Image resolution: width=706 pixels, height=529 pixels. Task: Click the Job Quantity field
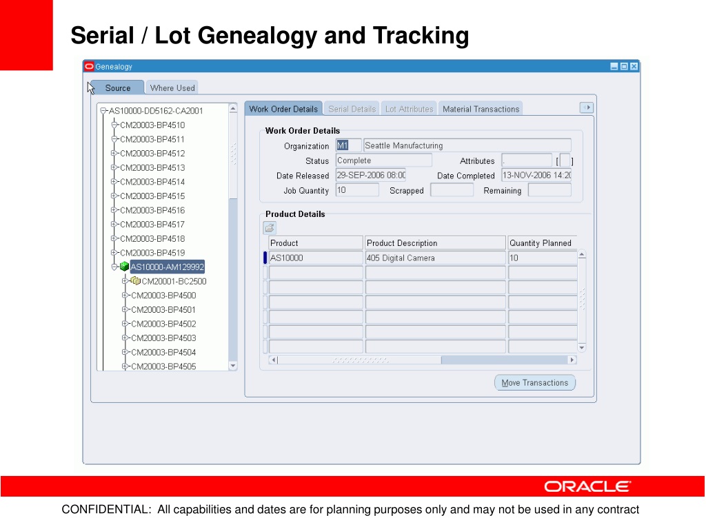[x=357, y=190]
